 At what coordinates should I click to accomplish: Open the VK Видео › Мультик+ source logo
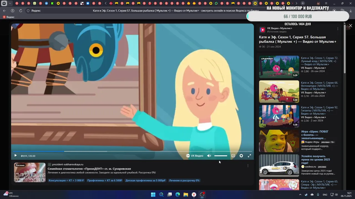[262, 30]
